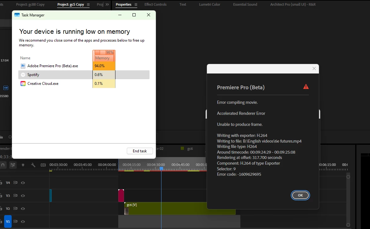Toggle V1 track targeting button
Image resolution: width=370 pixels, height=229 pixels.
tap(8, 221)
